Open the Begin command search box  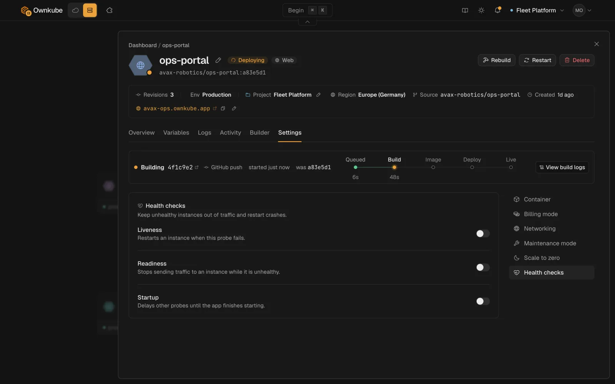(x=307, y=10)
